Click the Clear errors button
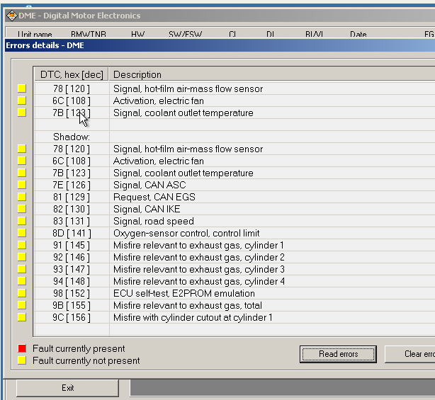435x400 pixels. (x=410, y=354)
